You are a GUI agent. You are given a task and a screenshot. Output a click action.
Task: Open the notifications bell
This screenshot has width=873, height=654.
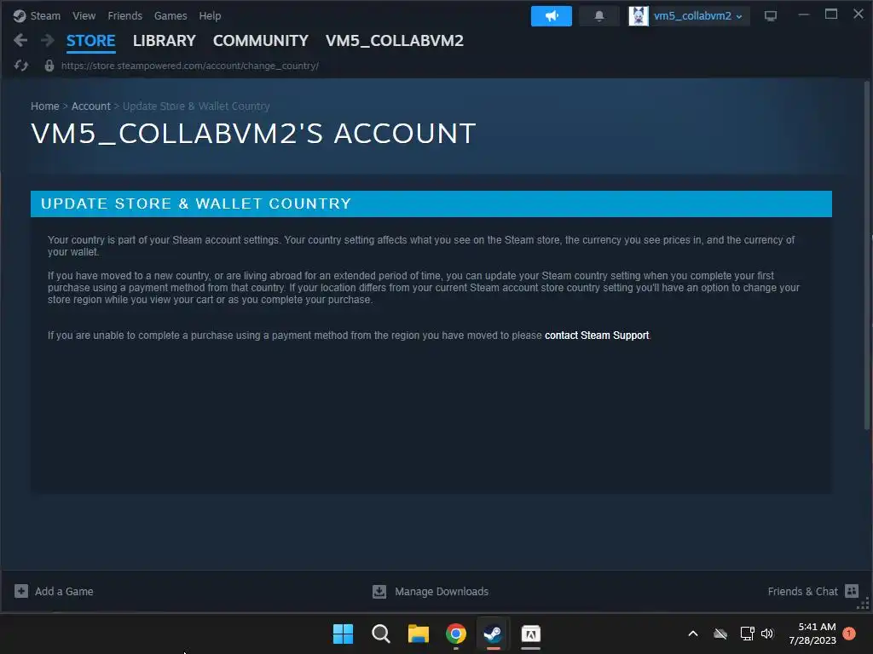click(x=599, y=15)
